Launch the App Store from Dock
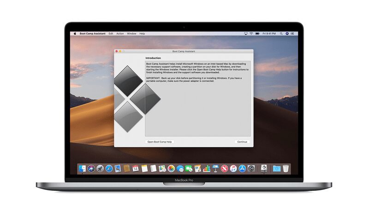Screen dimensions: 369x208 coord(242,168)
